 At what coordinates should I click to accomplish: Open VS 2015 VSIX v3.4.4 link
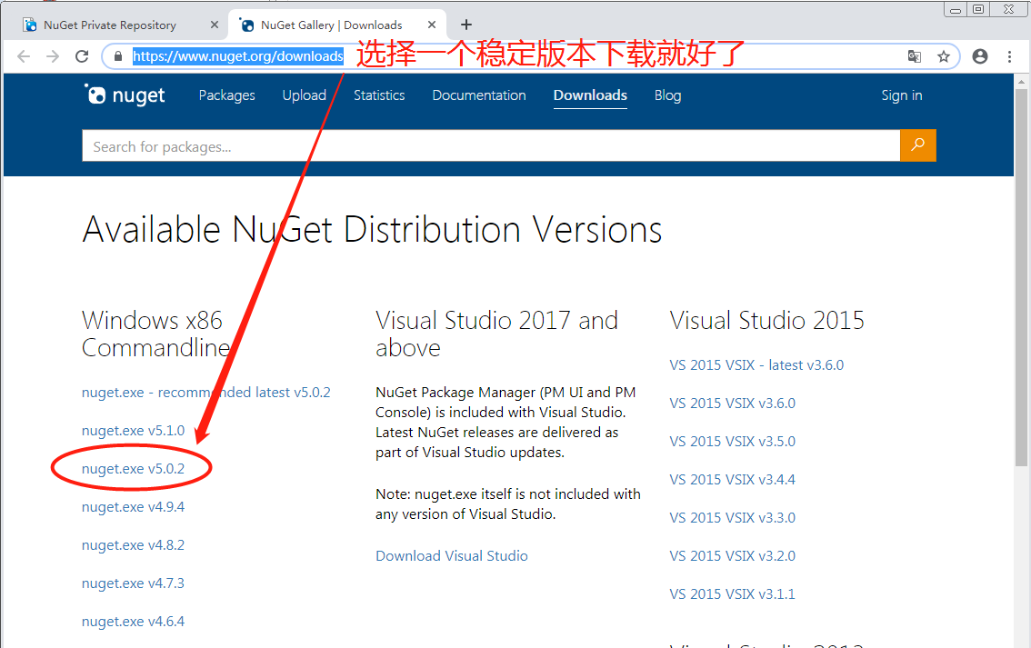click(x=733, y=479)
